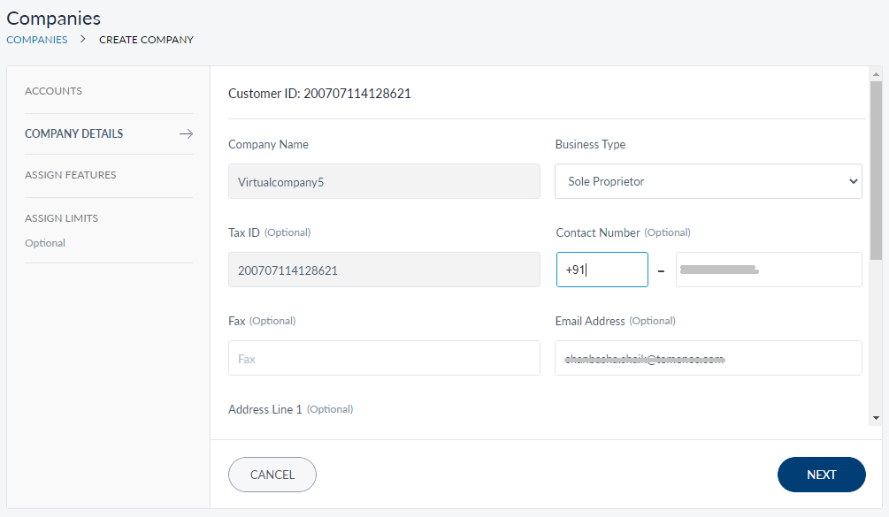This screenshot has height=517, width=889.
Task: Click the contact phone number field
Action: [769, 270]
